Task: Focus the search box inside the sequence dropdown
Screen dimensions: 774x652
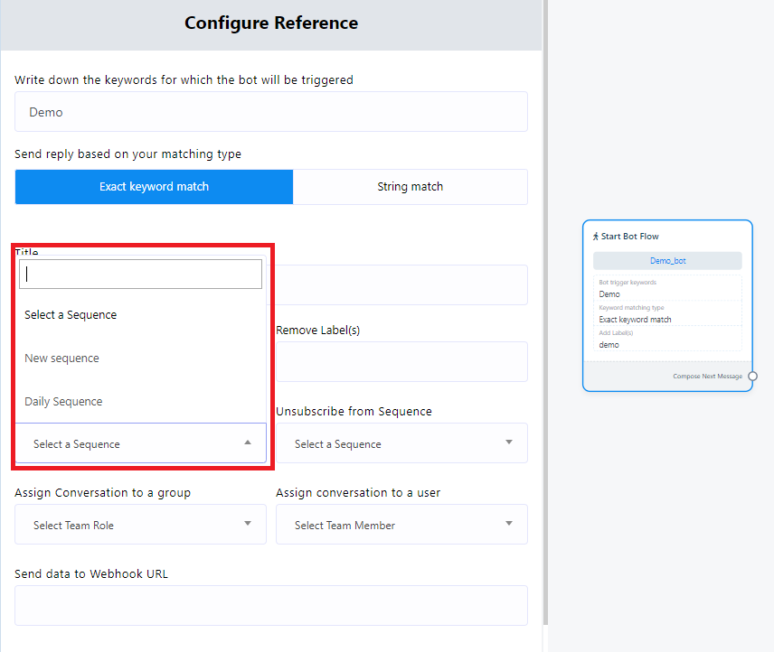Action: (x=140, y=275)
